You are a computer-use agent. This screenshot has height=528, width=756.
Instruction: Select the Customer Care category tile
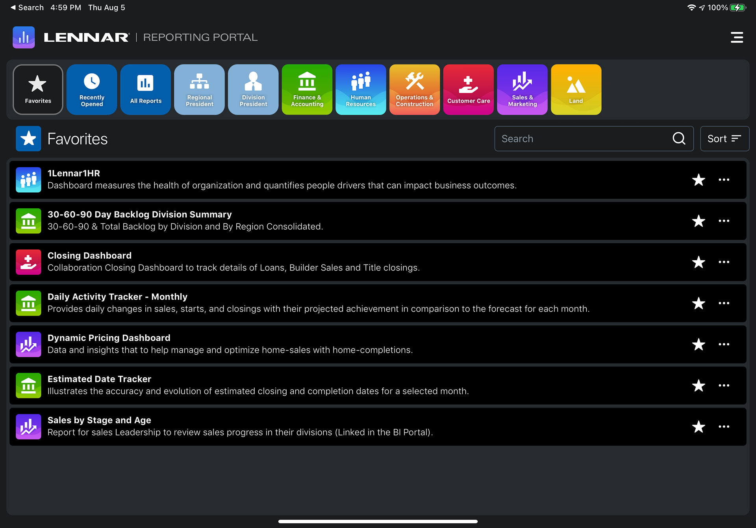coord(469,89)
